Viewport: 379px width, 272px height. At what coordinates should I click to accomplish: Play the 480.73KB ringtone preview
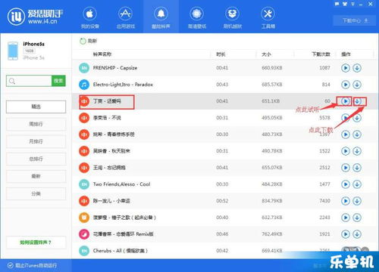click(x=346, y=134)
